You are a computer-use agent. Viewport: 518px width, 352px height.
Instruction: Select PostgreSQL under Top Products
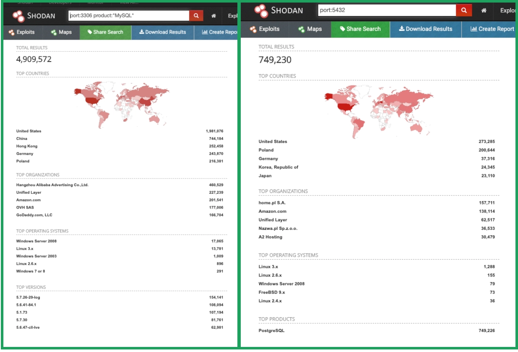click(271, 330)
